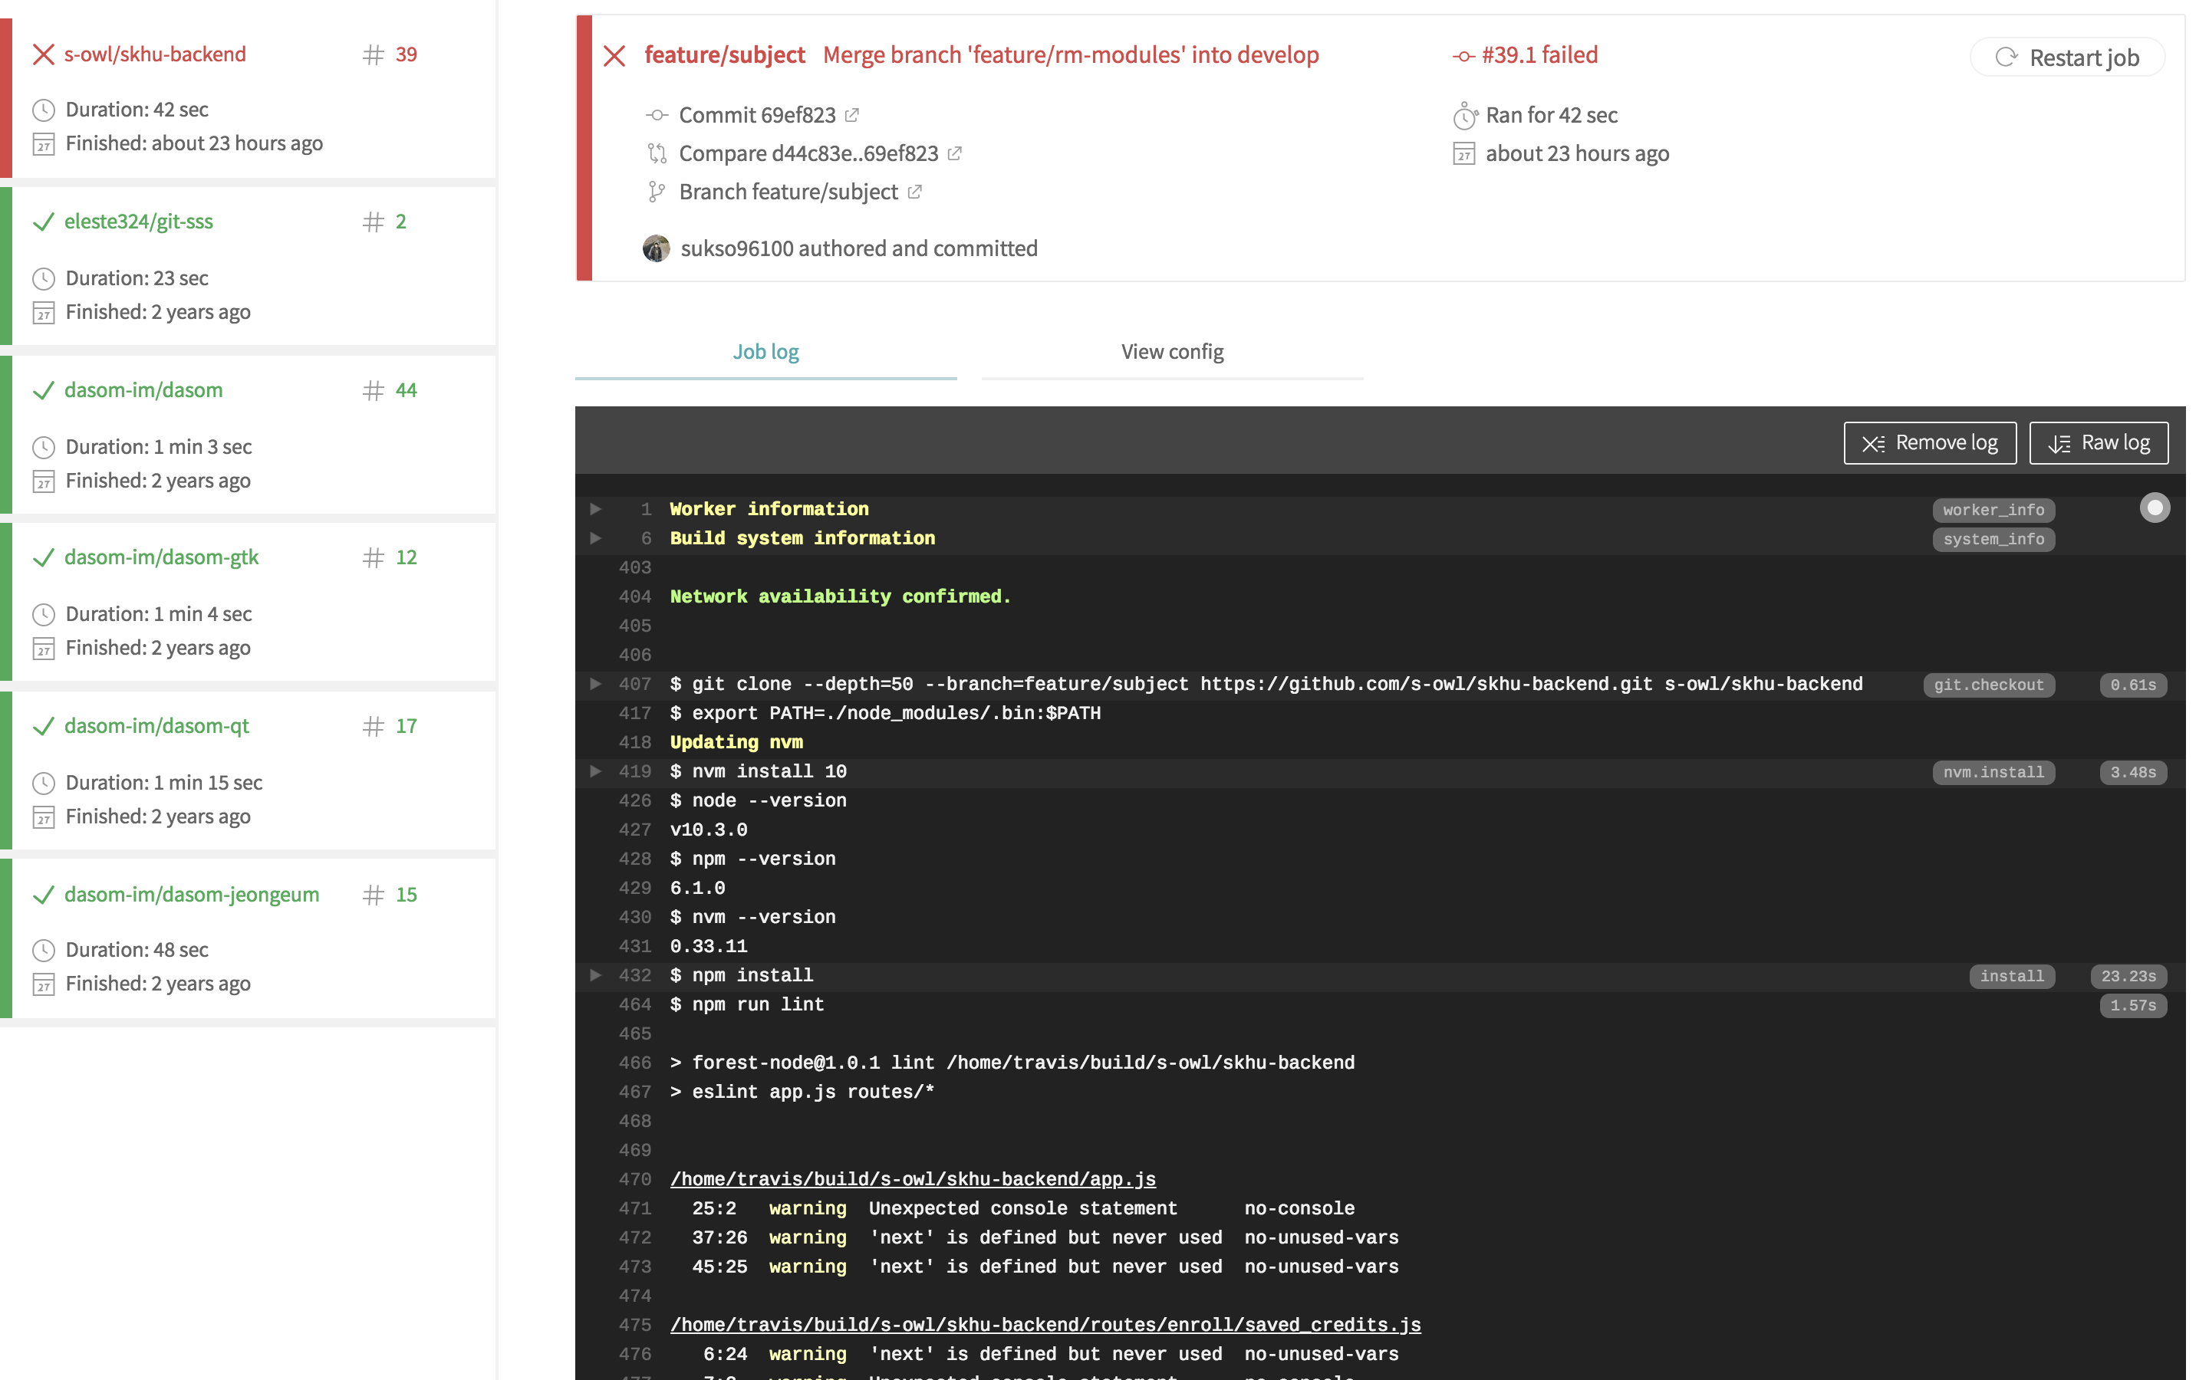The height and width of the screenshot is (1380, 2209).
Task: Toggle the log follow circle button
Action: pyautogui.click(x=2155, y=508)
